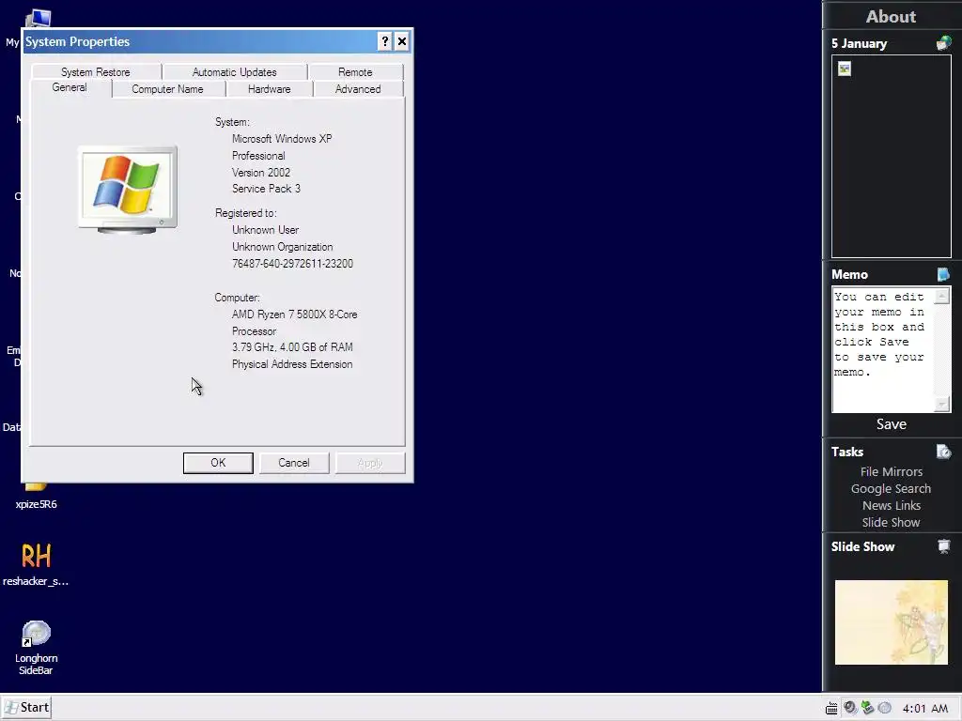The height and width of the screenshot is (721, 962).
Task: Click the About header in the sidebar
Action: click(891, 17)
